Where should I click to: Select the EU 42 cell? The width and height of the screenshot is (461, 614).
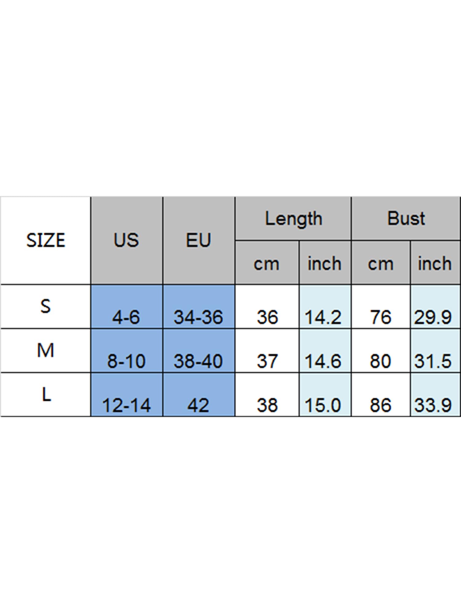coord(199,394)
